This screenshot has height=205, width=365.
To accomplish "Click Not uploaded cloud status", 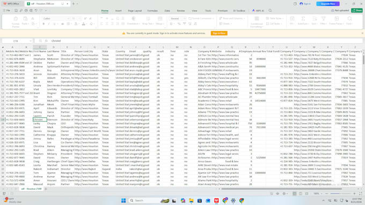I will tap(340, 11).
